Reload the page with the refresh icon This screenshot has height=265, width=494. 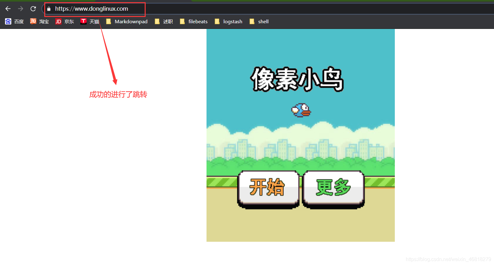point(33,9)
